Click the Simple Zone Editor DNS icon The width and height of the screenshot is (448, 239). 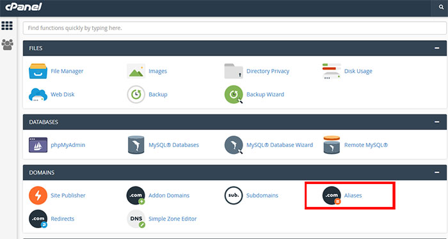(x=136, y=219)
